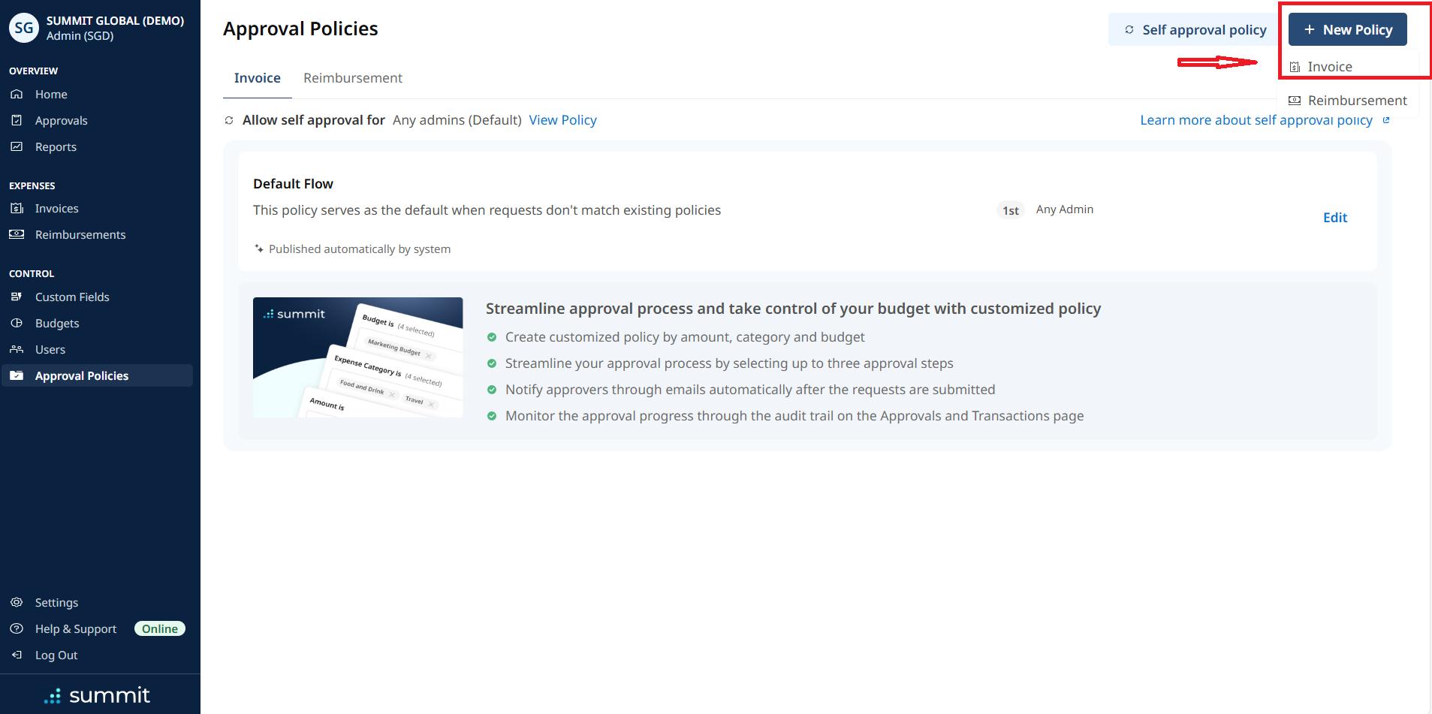Click Published automatically by system text
Screen dimensions: 1432x714
tap(360, 249)
